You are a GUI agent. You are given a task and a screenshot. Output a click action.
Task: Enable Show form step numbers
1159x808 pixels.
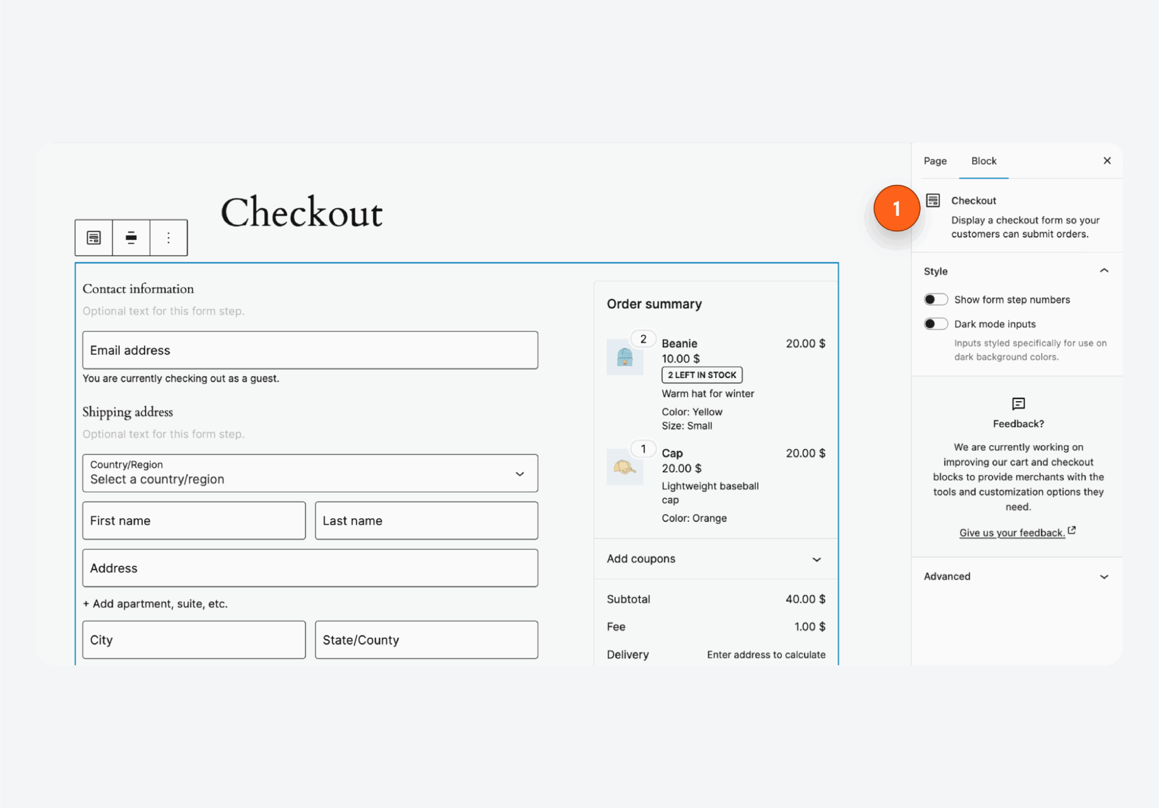[x=935, y=299]
